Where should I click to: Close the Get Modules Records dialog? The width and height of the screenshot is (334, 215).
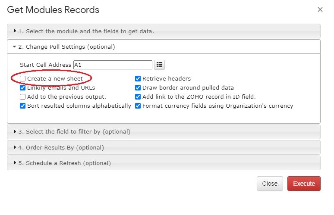pos(320,9)
